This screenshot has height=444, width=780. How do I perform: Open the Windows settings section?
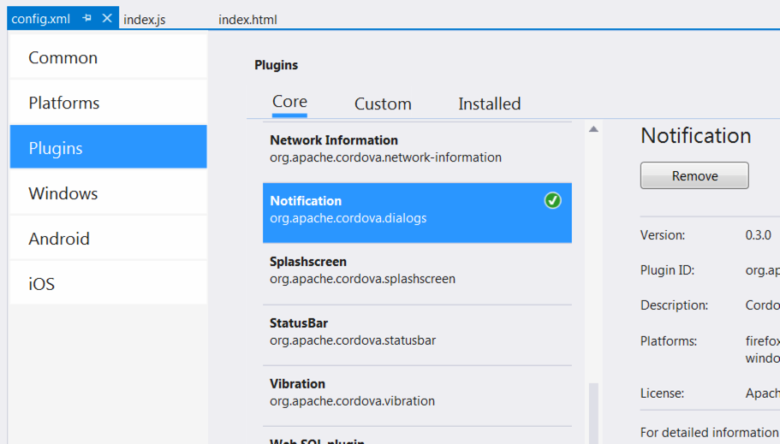(109, 193)
